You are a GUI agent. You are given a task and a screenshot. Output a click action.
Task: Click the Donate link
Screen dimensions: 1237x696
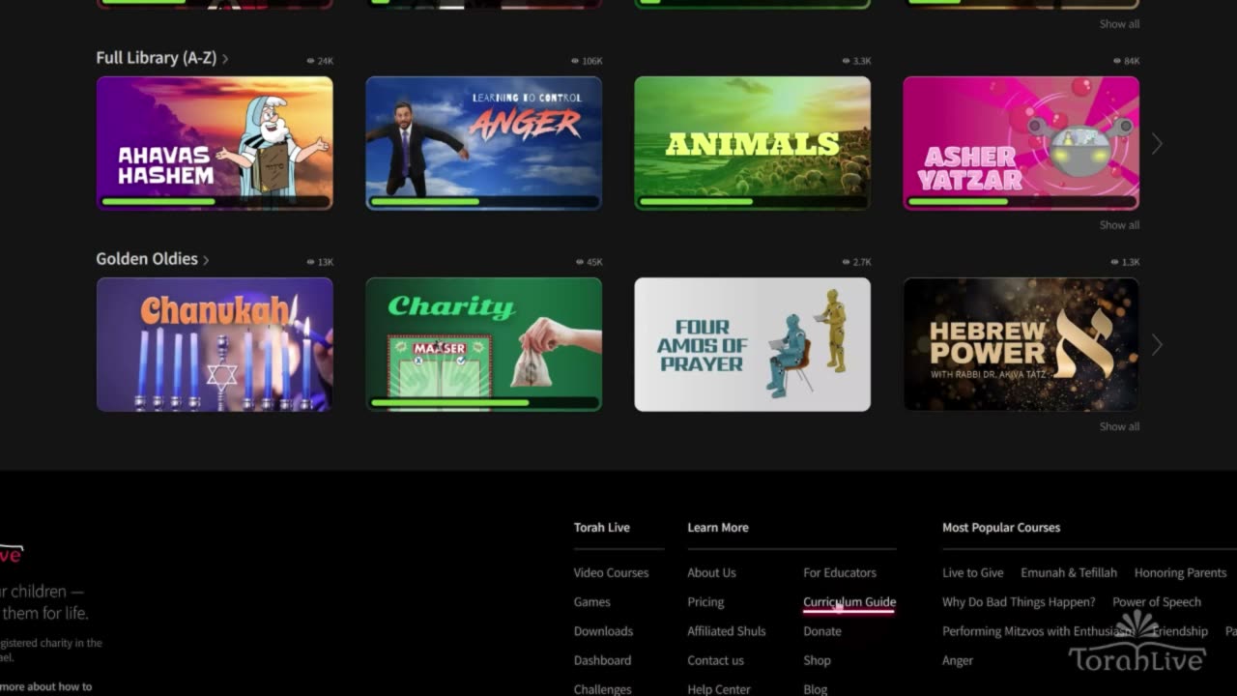[x=822, y=631]
